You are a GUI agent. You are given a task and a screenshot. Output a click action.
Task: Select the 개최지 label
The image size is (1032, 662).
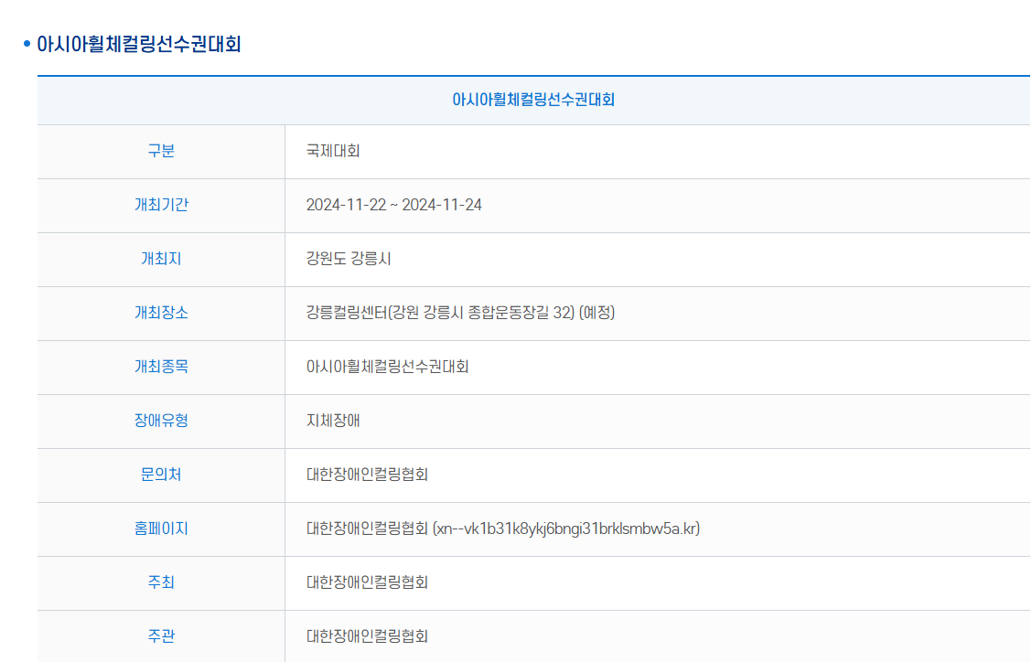(161, 260)
